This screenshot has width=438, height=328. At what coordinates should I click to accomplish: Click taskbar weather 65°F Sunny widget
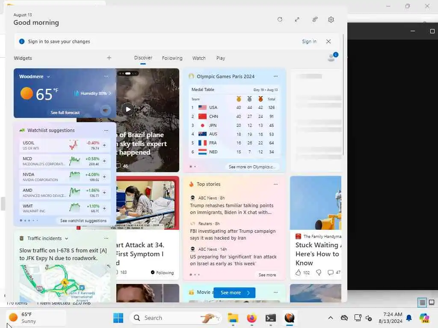coord(36,318)
